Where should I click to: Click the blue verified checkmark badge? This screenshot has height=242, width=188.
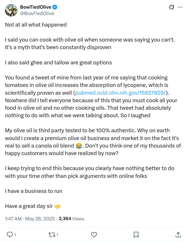tap(55, 7)
